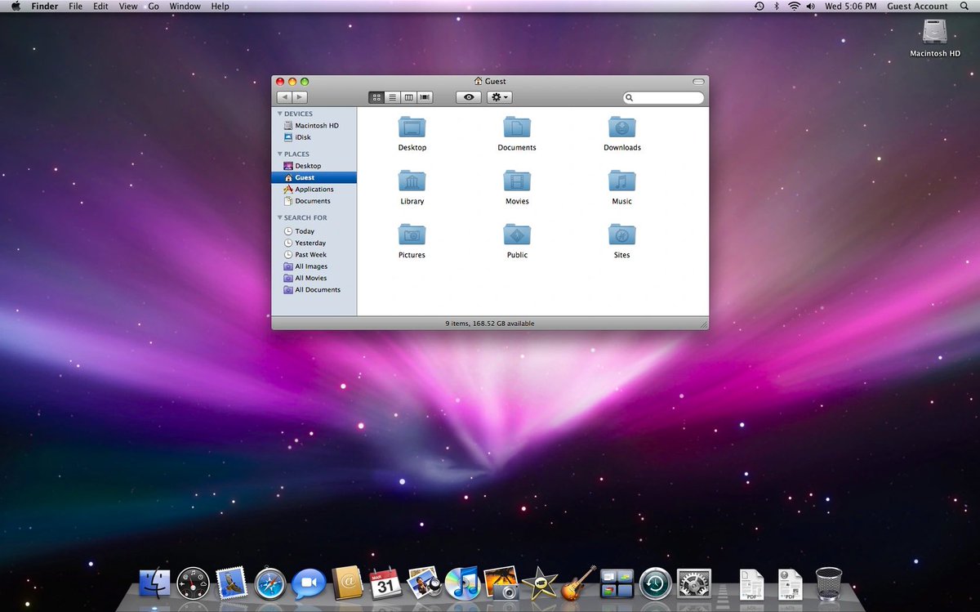The width and height of the screenshot is (980, 612).
Task: Open Finder from the Dock
Action: coord(155,583)
